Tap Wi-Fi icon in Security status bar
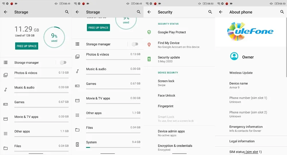 [147, 4]
